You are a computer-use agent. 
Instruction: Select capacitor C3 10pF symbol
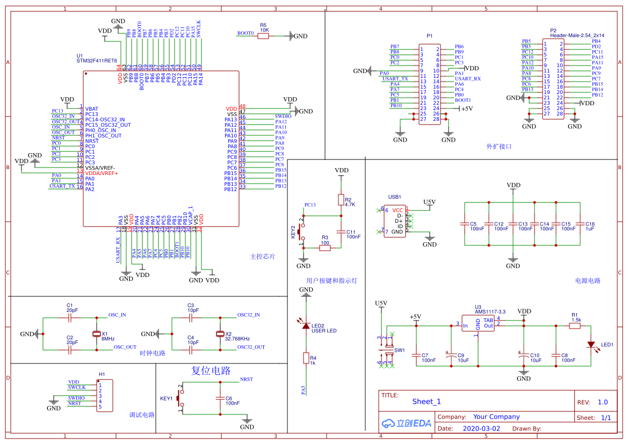(191, 318)
